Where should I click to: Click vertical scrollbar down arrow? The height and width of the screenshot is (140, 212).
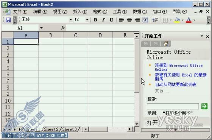coord(137,124)
